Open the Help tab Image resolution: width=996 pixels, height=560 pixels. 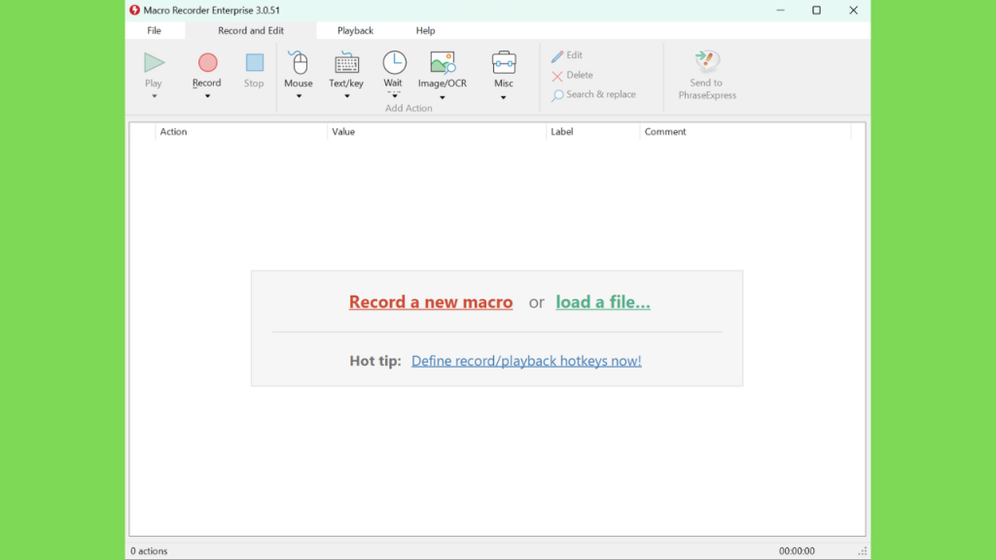point(426,30)
